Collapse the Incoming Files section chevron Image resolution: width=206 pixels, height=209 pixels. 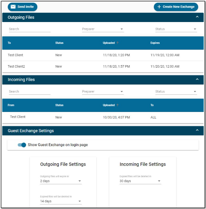coord(197,79)
